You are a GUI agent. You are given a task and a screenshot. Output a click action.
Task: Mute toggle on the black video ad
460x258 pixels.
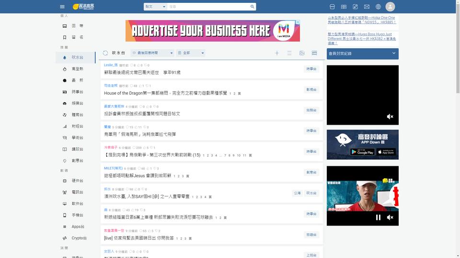(390, 117)
